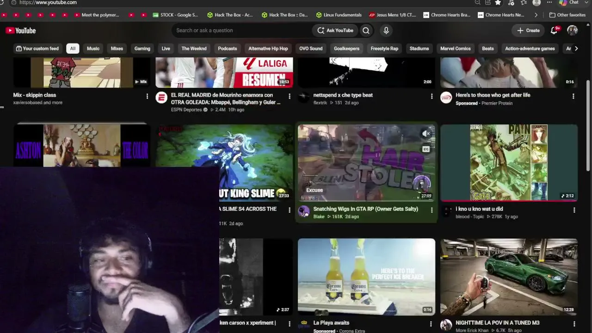592x333 pixels.
Task: Click the Create button
Action: coord(528,31)
